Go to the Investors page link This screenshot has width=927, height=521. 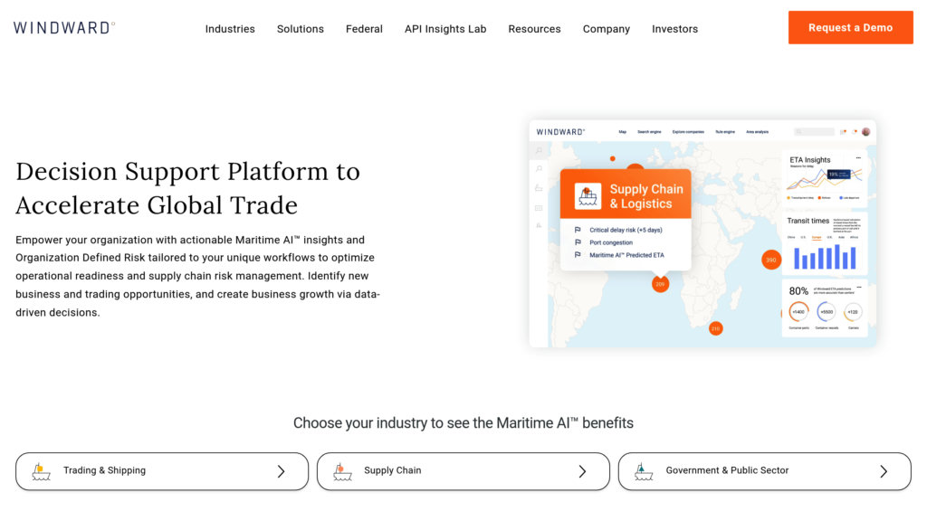tap(674, 29)
